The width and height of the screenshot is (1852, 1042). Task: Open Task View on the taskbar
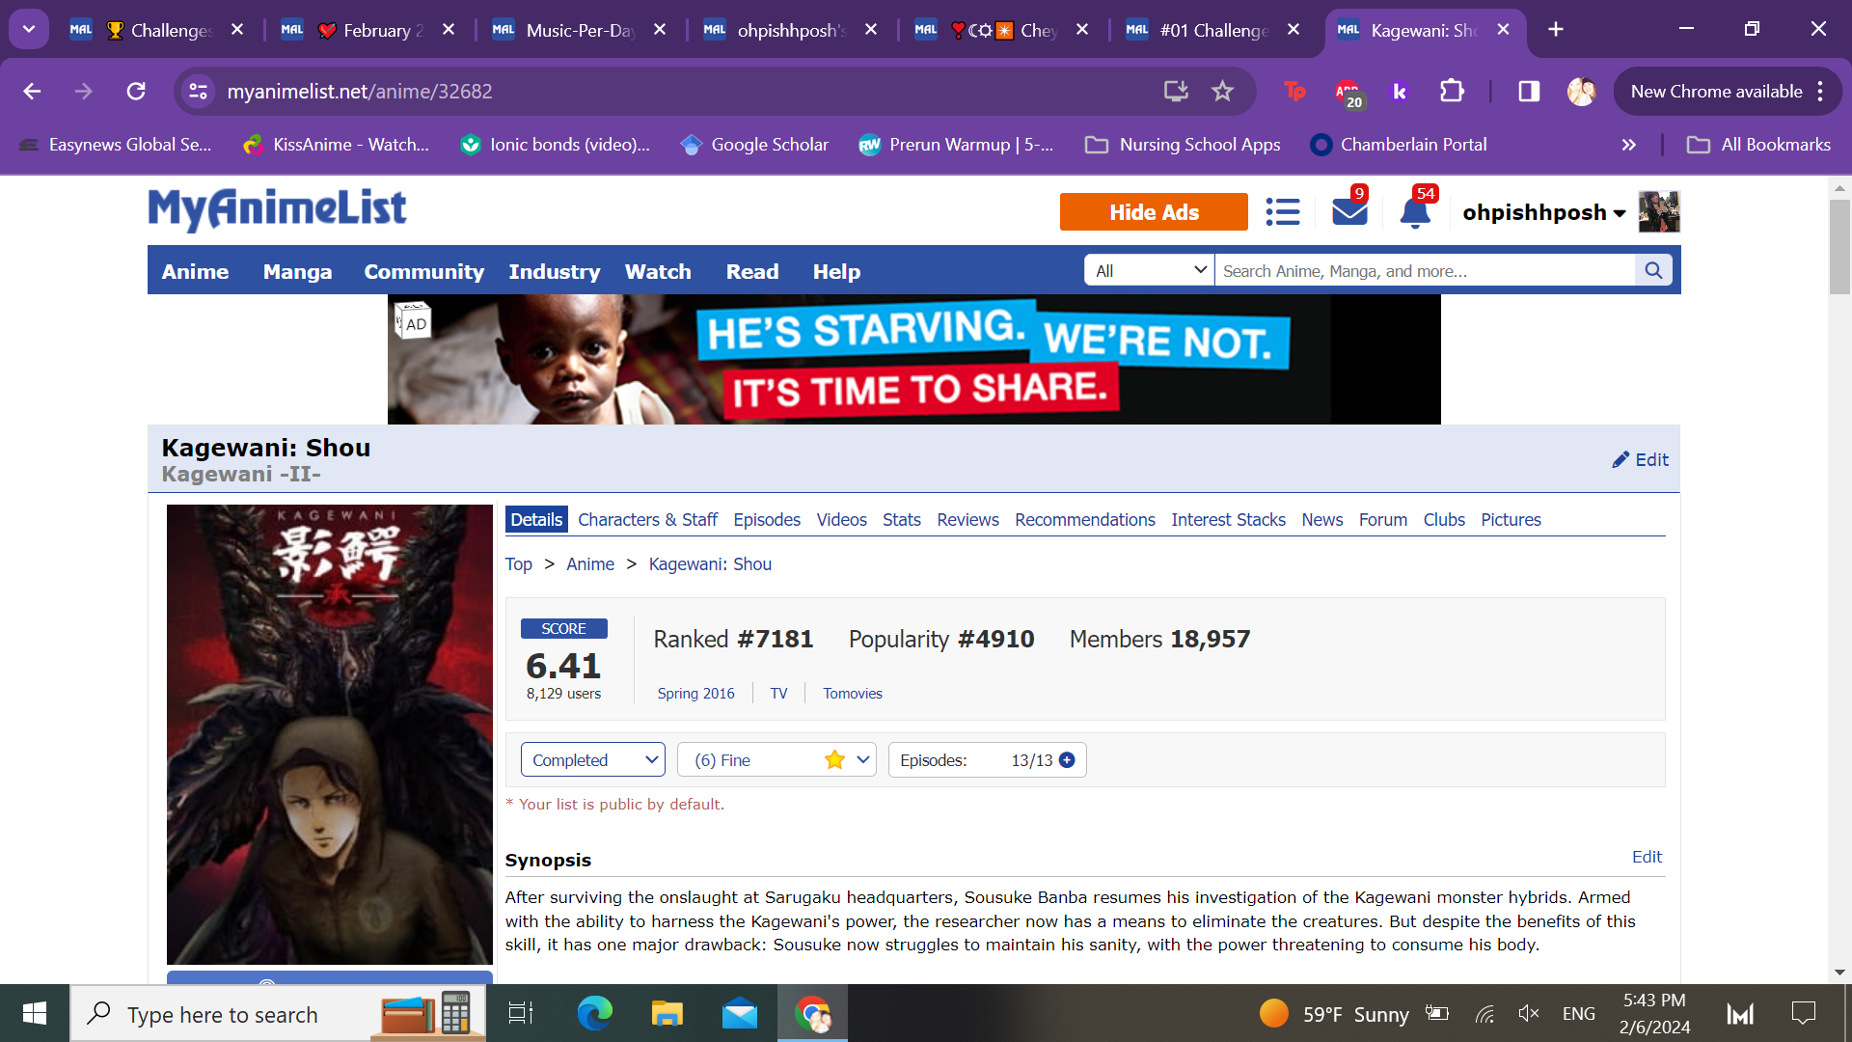[x=521, y=1013]
